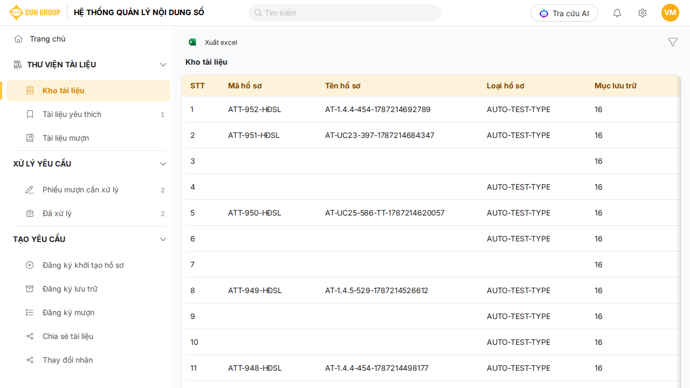Select record code ATT-951-HĐSL
This screenshot has height=388, width=690.
point(254,135)
